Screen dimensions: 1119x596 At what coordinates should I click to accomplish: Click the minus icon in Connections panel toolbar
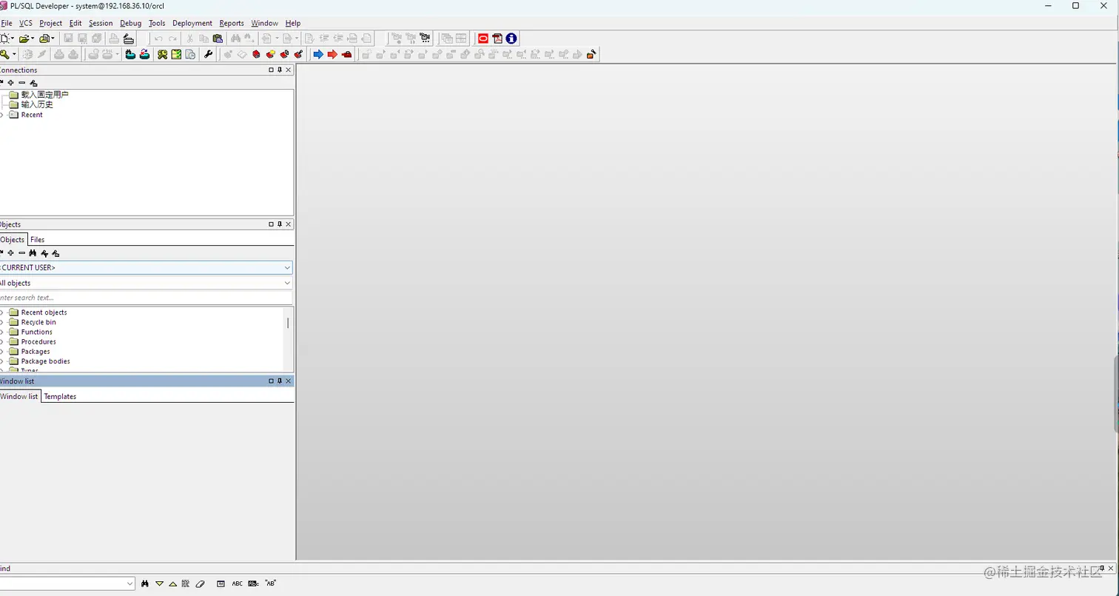click(21, 82)
